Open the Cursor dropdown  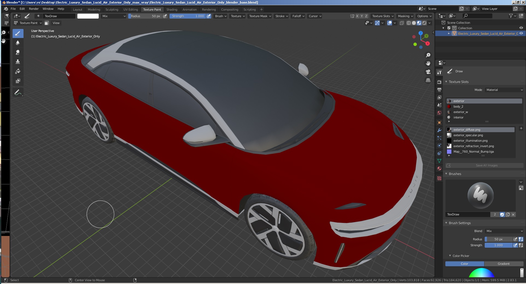315,16
